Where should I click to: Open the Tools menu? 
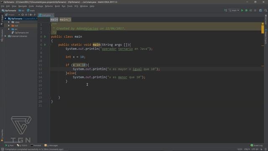70,6
